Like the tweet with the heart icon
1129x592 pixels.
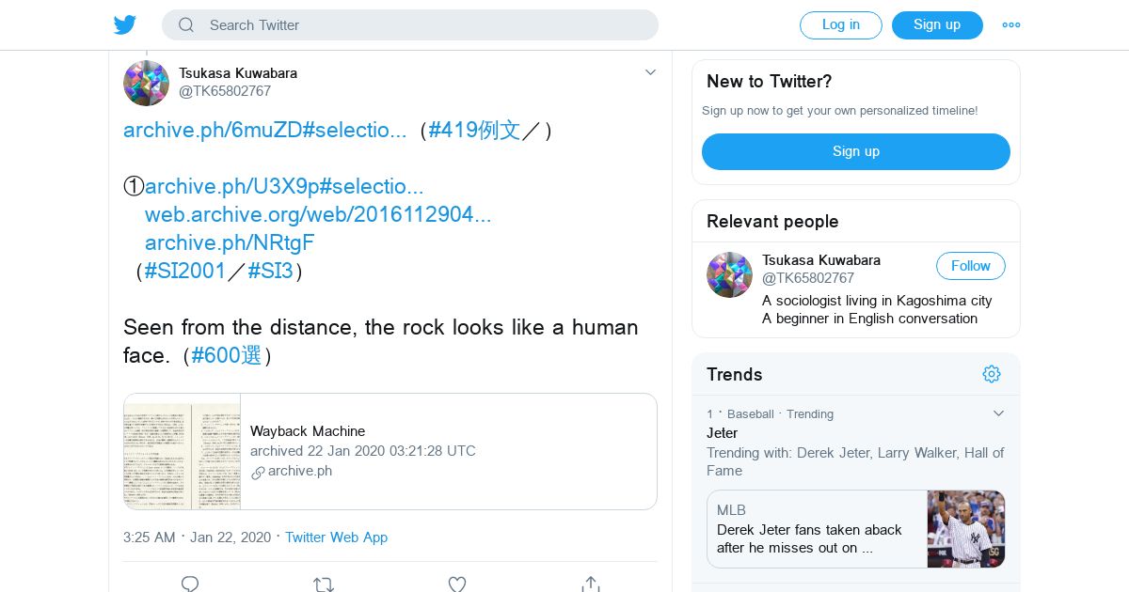(457, 584)
